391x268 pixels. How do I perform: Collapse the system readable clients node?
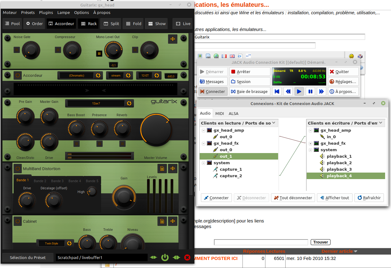(x=203, y=163)
